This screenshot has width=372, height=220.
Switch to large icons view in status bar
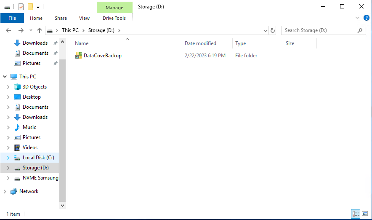[365, 214]
